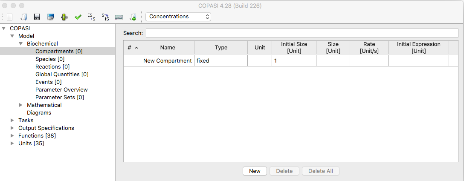464x181 pixels.
Task: Click the Save floppy disk icon
Action: pyautogui.click(x=37, y=17)
